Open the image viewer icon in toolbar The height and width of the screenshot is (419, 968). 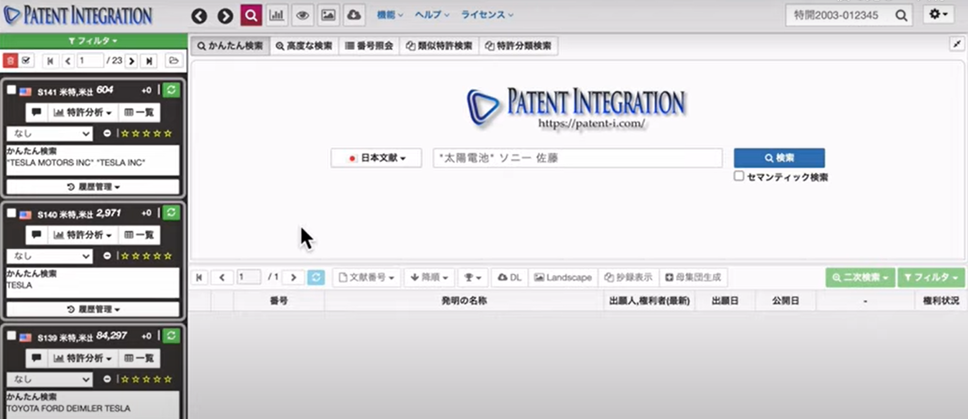pos(328,15)
